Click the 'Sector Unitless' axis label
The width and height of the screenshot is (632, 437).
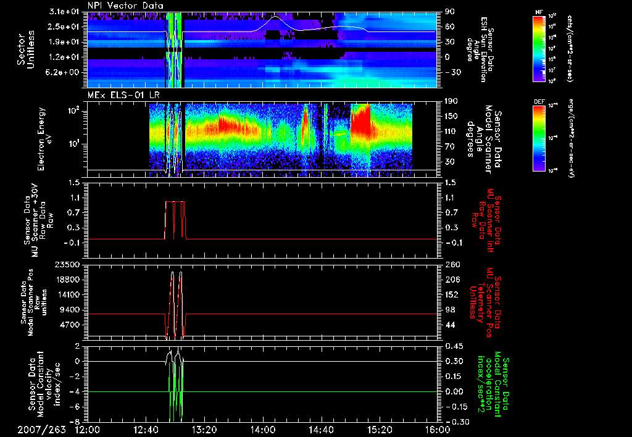pyautogui.click(x=26, y=49)
